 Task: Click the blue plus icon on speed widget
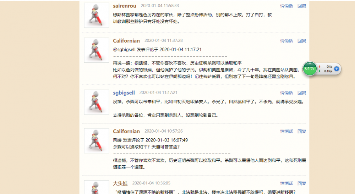[x=337, y=69]
